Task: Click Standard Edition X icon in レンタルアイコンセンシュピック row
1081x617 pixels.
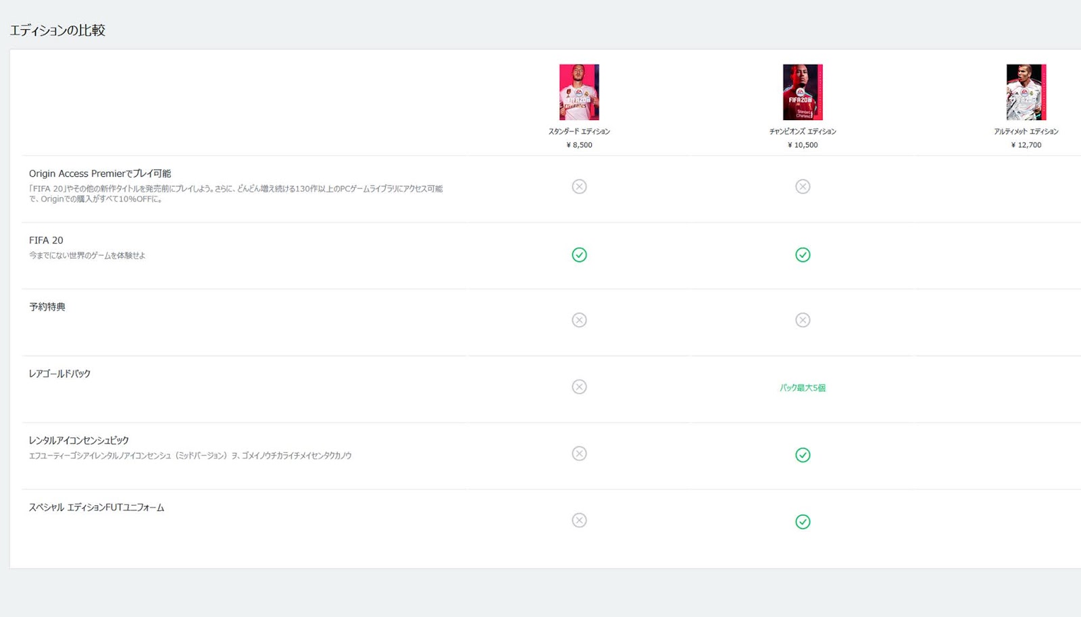Action: pos(579,454)
